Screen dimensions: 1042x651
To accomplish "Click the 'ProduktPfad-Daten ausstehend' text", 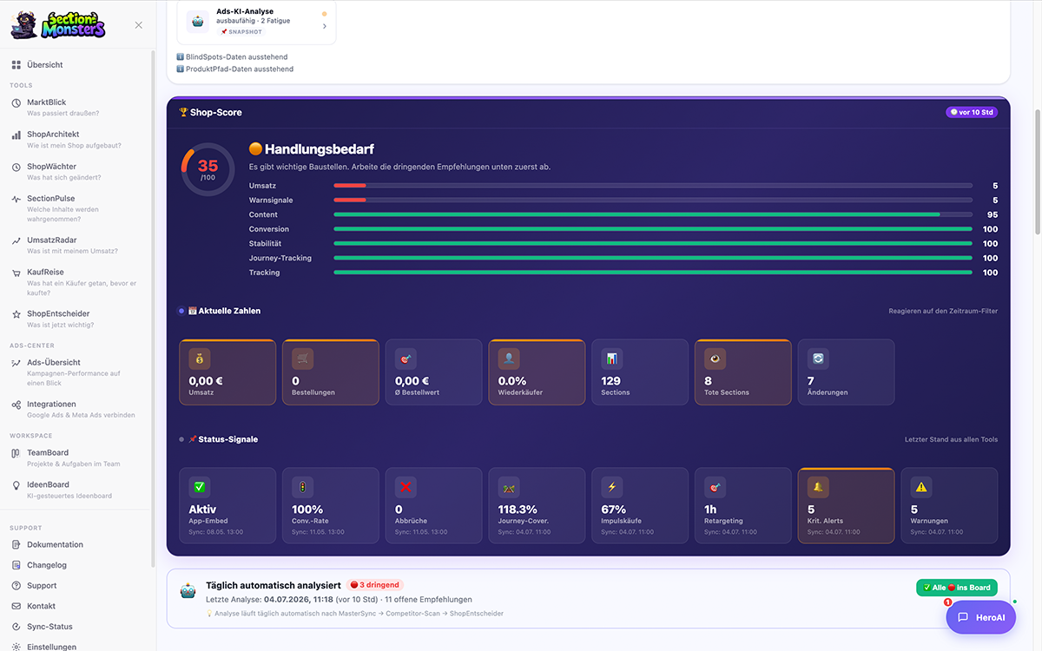I will click(x=240, y=69).
